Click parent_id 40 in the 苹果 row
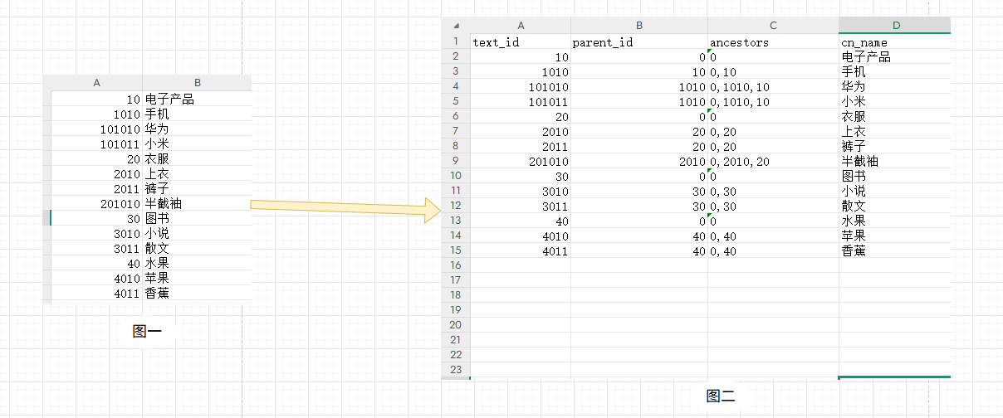Image resolution: width=1003 pixels, height=418 pixels. 639,236
